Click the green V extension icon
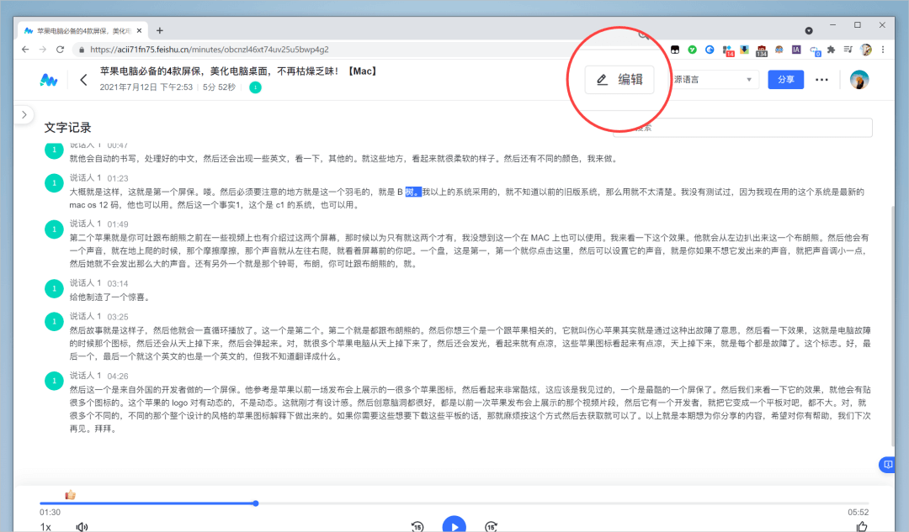 point(692,50)
